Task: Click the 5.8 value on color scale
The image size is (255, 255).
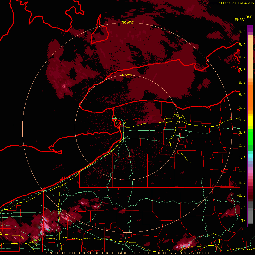Action: tap(242, 95)
